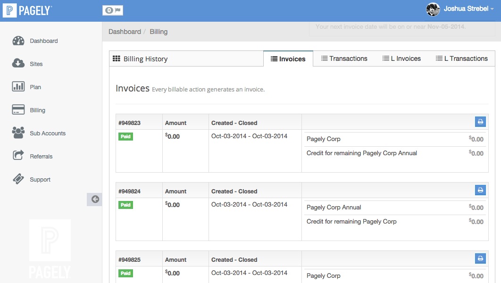Collapse the sidebar with the arrow button
Screen dimensions: 501x283
click(94, 200)
